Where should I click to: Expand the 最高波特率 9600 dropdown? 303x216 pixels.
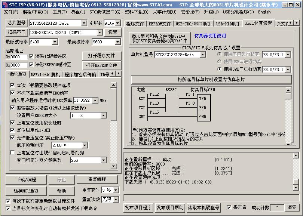tap(118, 42)
